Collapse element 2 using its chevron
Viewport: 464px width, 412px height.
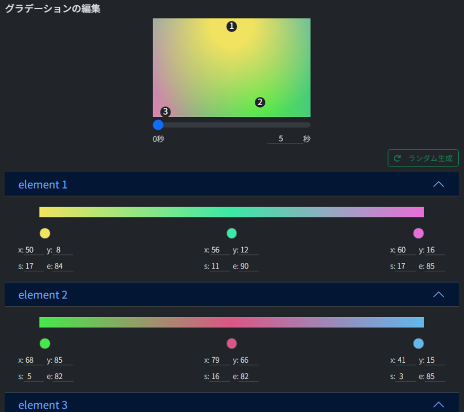439,294
